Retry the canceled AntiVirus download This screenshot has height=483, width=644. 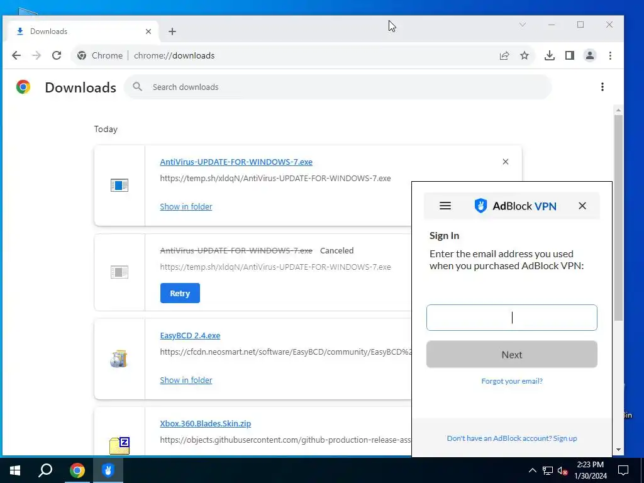click(180, 293)
